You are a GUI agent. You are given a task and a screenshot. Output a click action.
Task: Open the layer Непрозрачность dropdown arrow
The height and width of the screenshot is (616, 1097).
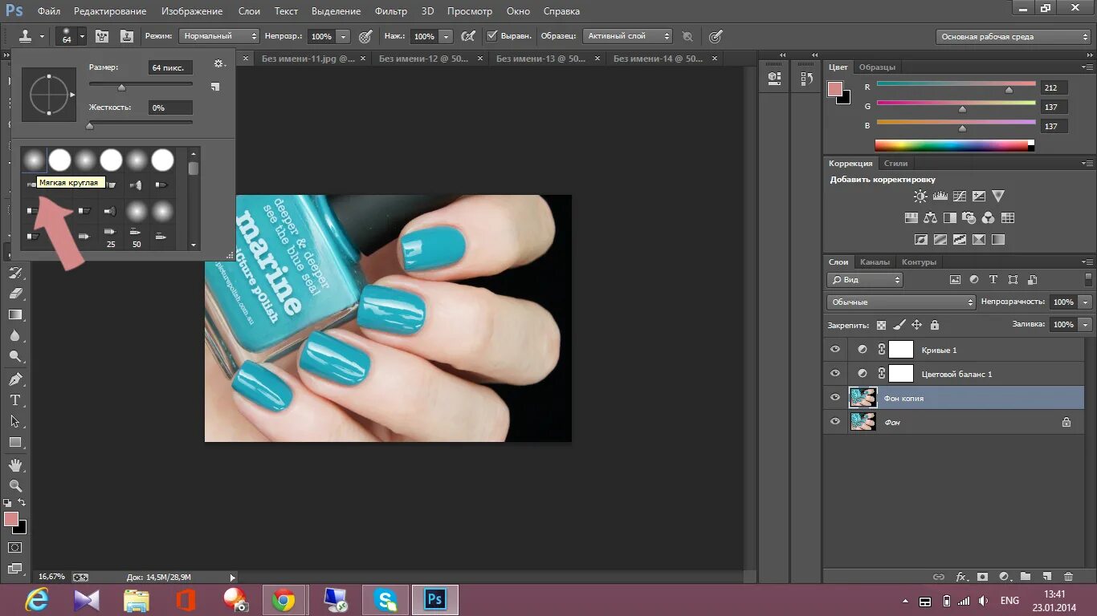tap(1086, 302)
